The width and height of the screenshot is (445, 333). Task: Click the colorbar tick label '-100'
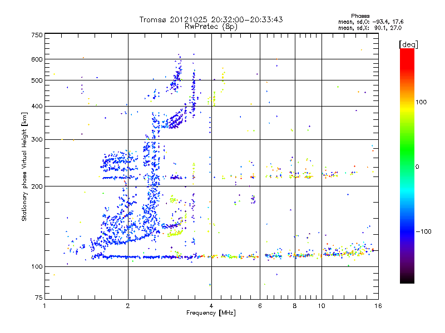pyautogui.click(x=423, y=231)
